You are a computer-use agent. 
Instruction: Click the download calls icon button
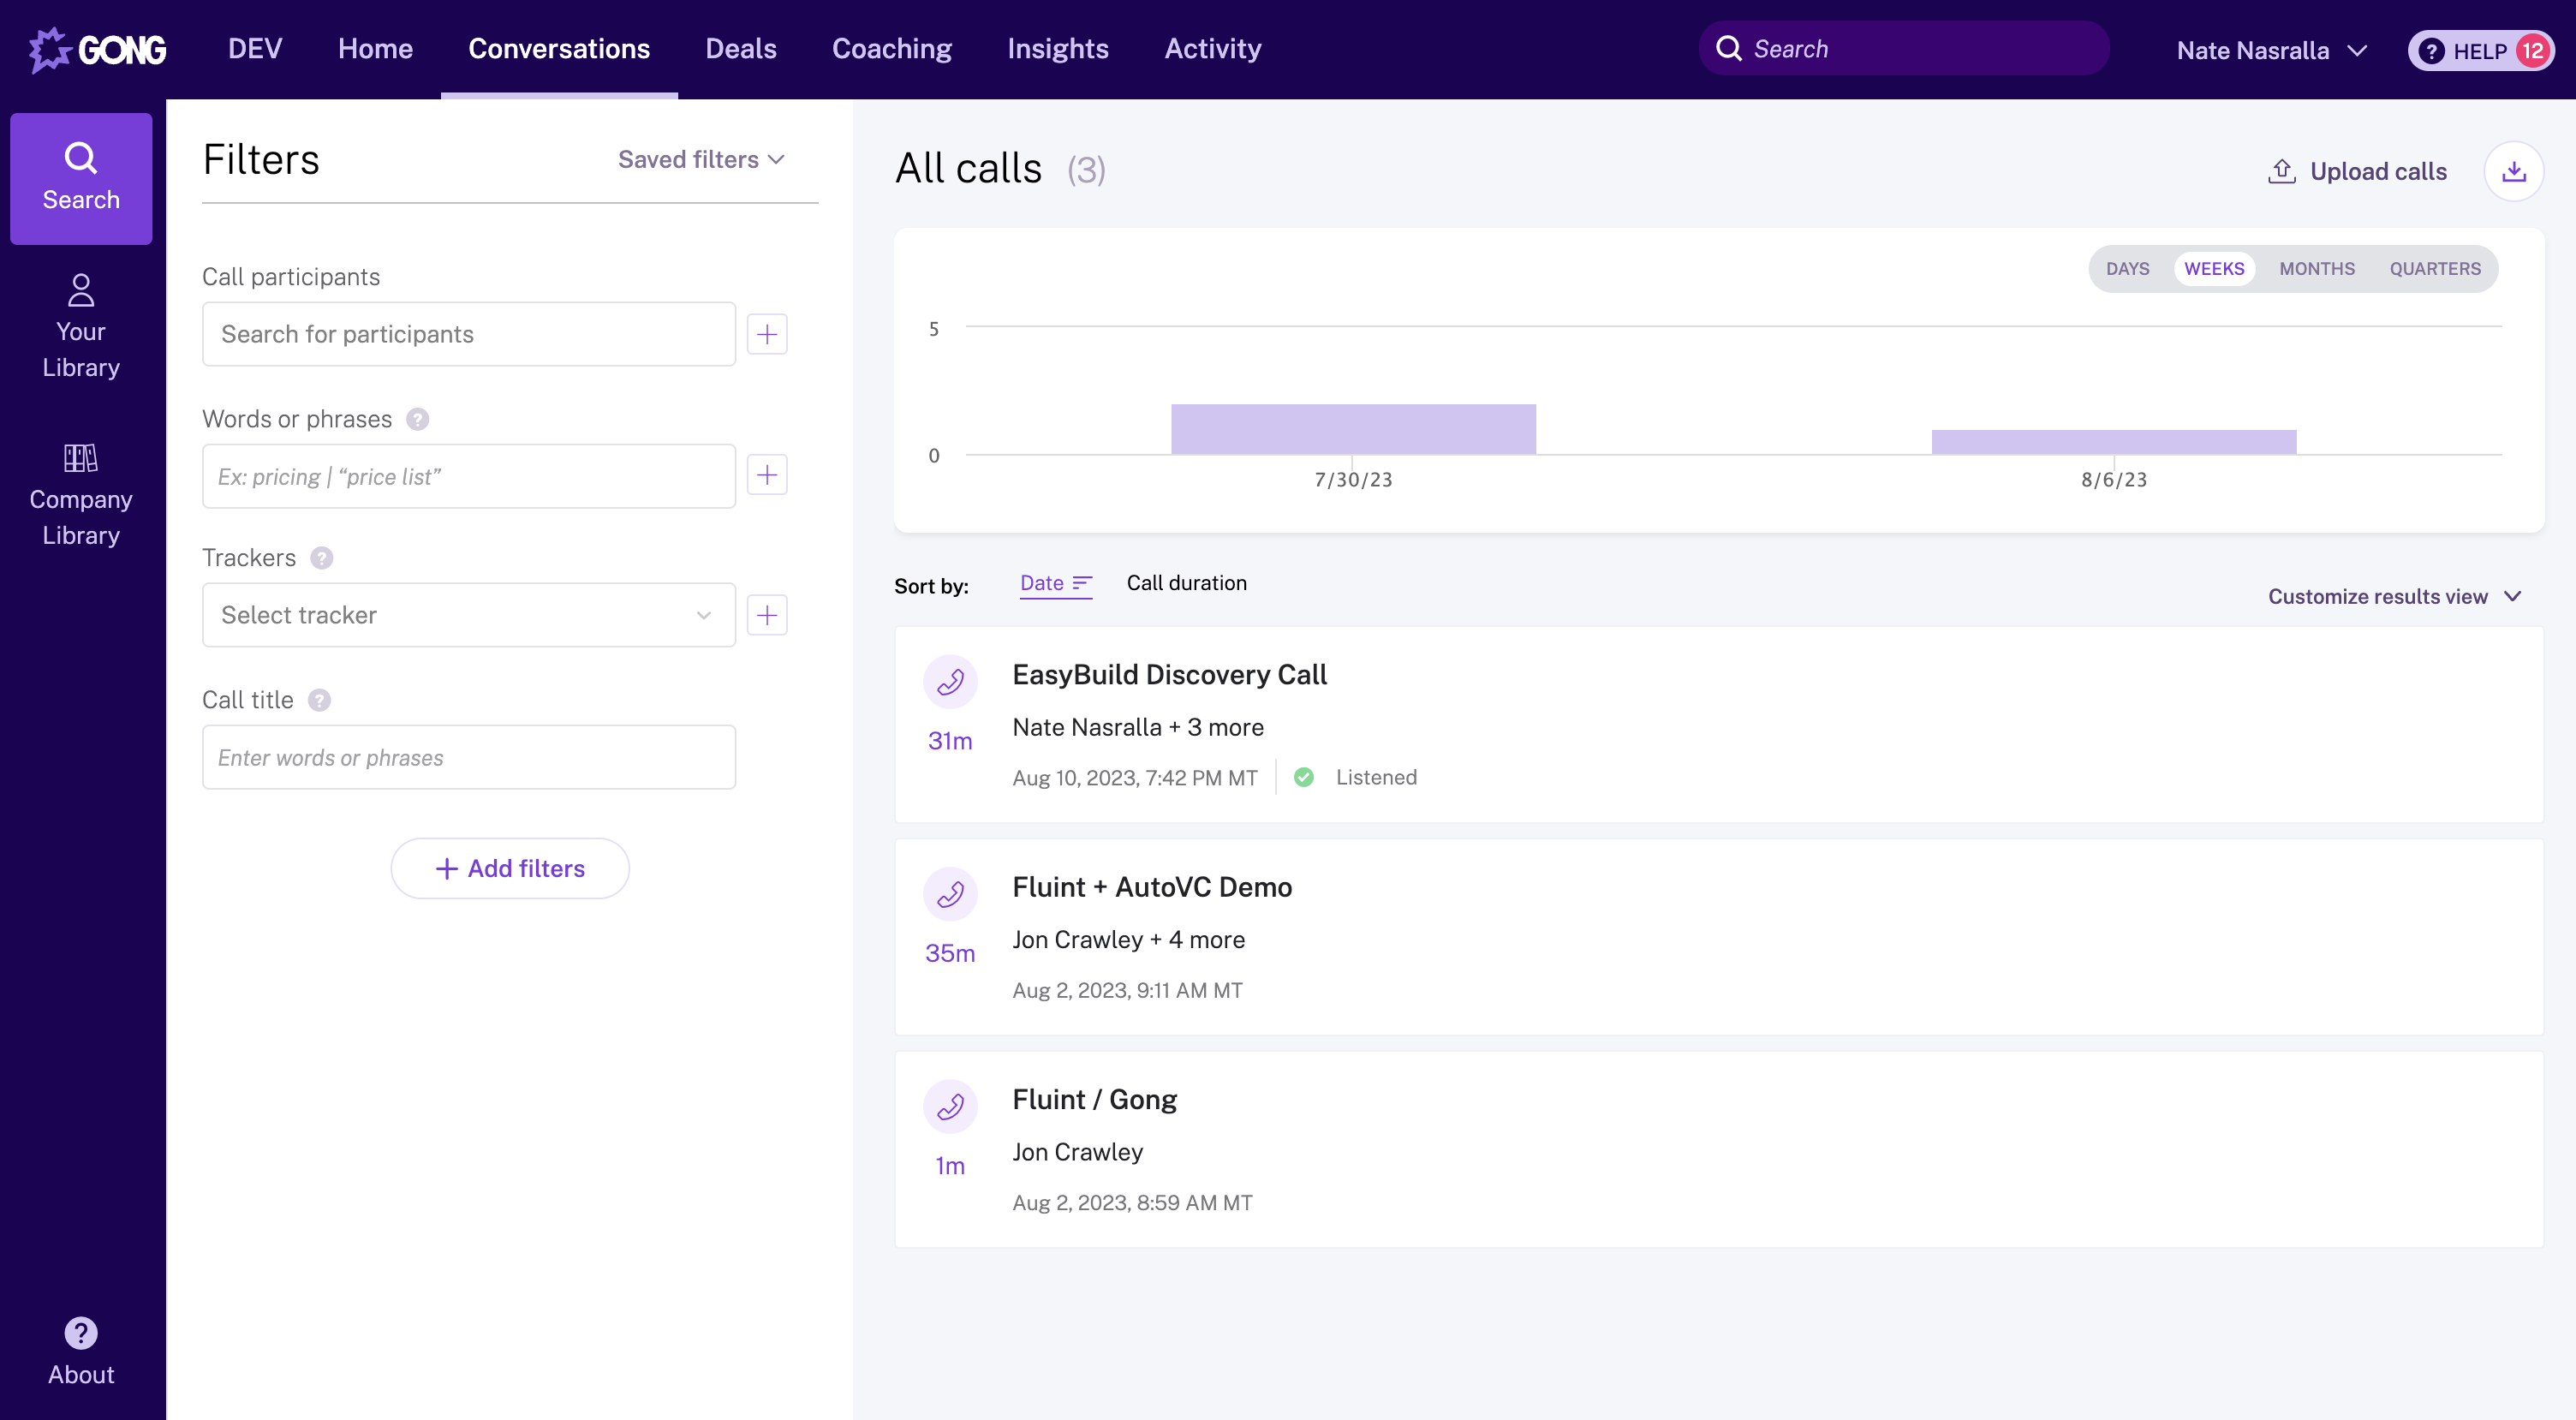coord(2513,171)
